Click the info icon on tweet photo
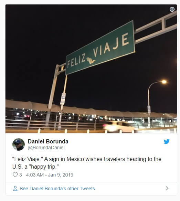 pos(172,9)
